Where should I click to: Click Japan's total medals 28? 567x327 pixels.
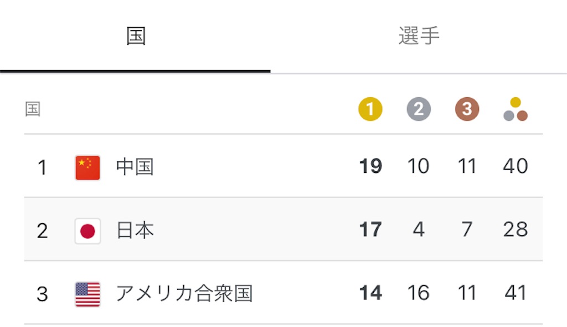point(516,230)
